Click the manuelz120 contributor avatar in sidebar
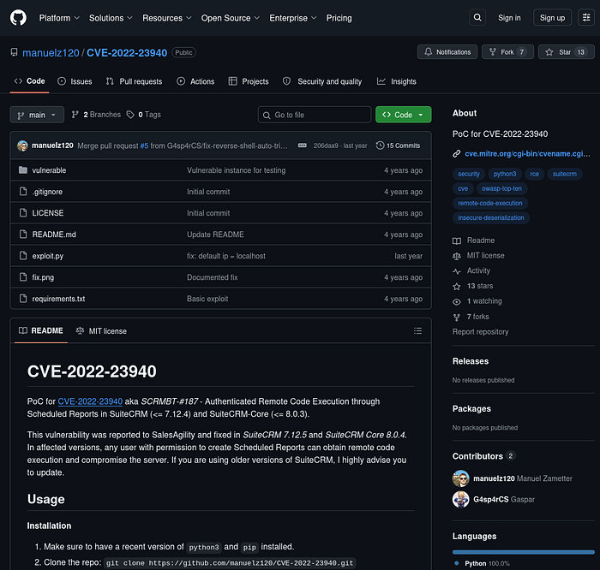The width and height of the screenshot is (600, 570). [461, 478]
